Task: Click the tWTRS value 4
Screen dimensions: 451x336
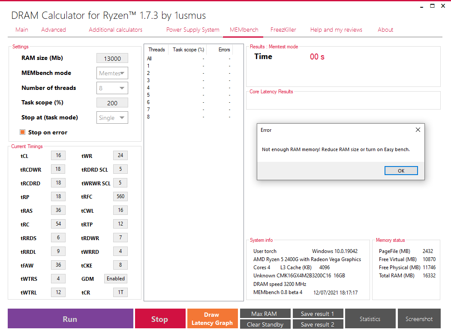Action: [58, 279]
